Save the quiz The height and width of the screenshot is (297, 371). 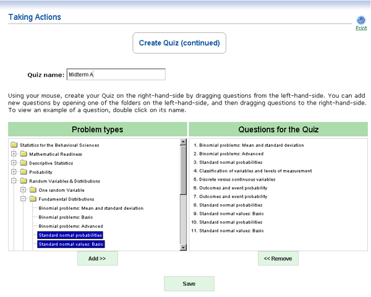click(189, 284)
